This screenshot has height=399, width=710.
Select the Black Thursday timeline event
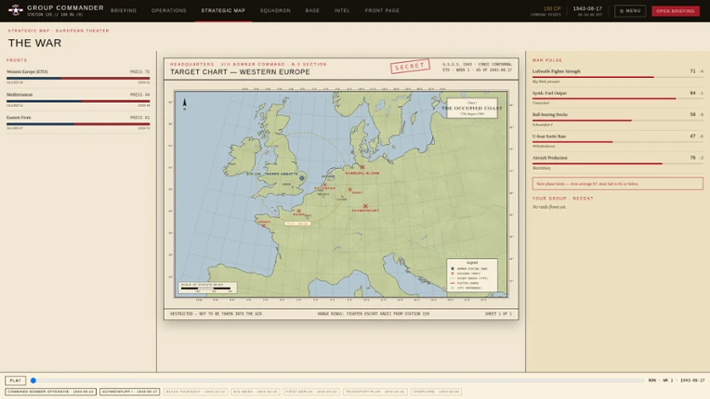coord(195,392)
